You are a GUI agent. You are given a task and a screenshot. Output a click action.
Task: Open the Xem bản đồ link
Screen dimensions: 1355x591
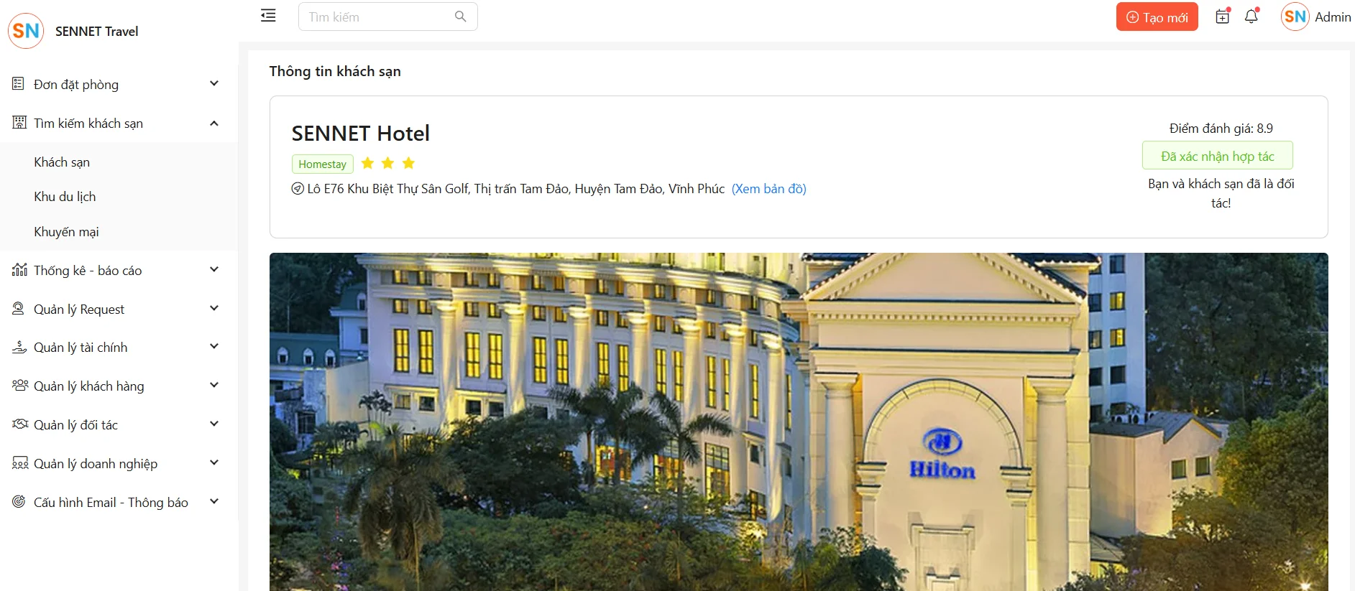coord(768,189)
